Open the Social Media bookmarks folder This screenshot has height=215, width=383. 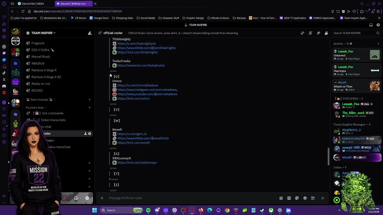pos(146,18)
